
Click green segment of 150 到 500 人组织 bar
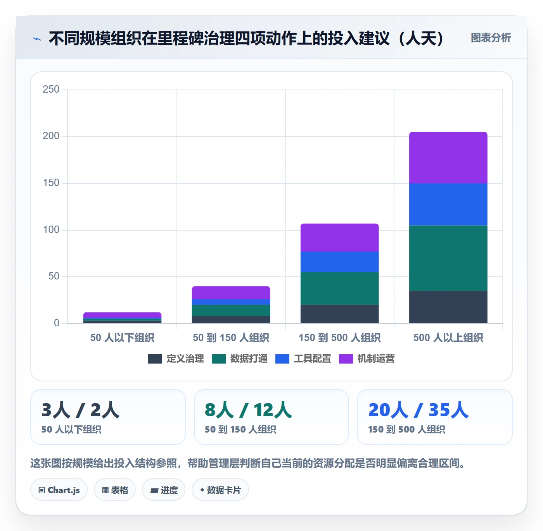[340, 288]
